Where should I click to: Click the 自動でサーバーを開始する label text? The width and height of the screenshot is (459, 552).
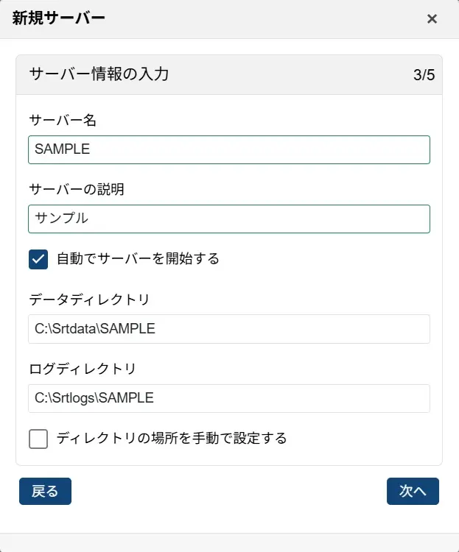click(x=138, y=259)
